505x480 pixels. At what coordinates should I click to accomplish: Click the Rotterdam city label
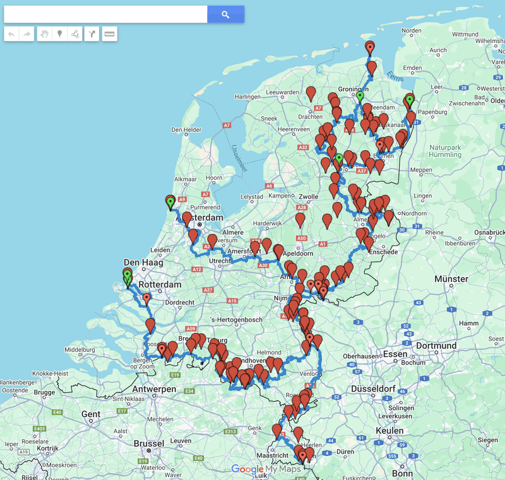pyautogui.click(x=160, y=284)
